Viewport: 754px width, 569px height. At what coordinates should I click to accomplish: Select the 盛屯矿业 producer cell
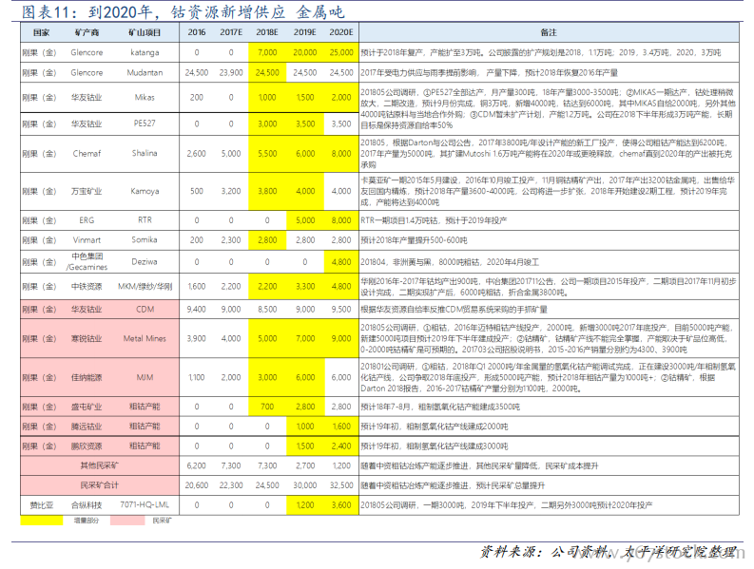87,407
